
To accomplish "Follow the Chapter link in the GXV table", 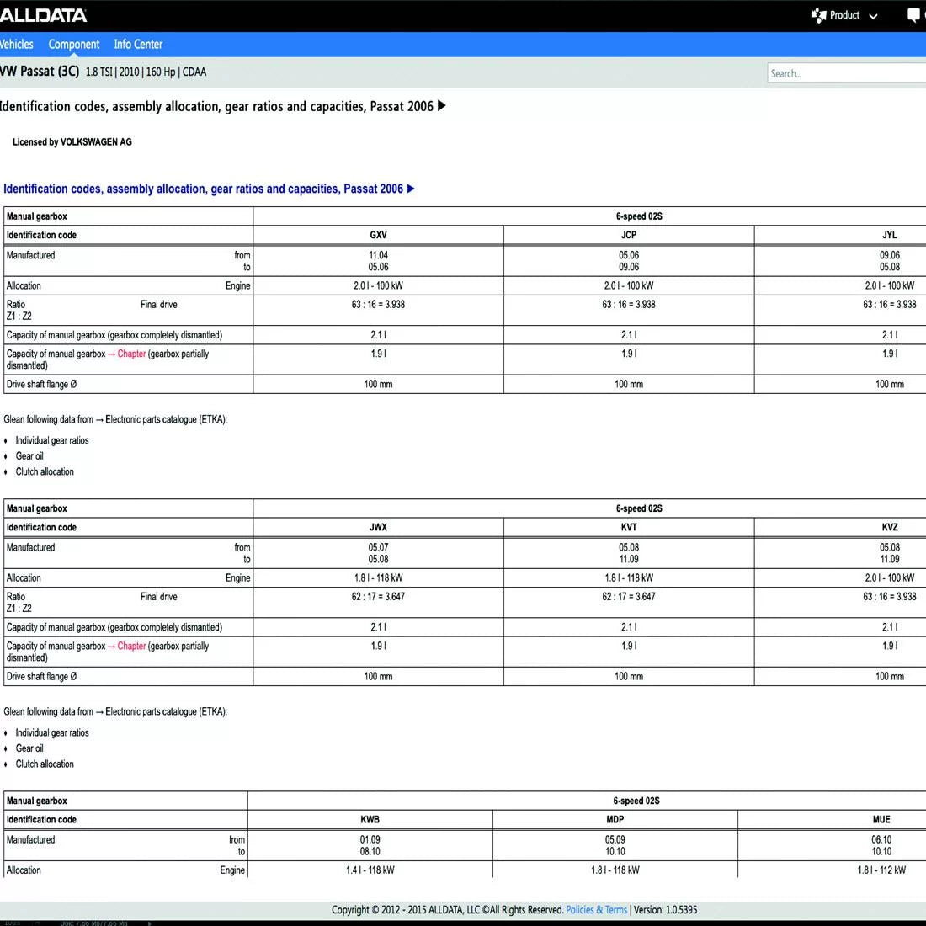I will pos(131,354).
